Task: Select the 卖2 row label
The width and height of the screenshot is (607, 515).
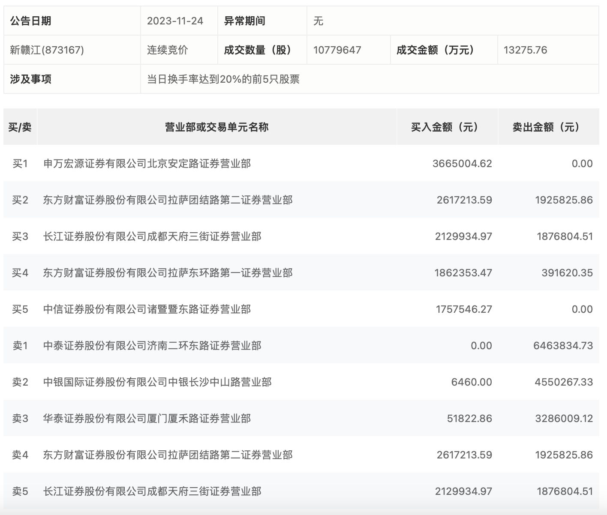Action: 20,382
